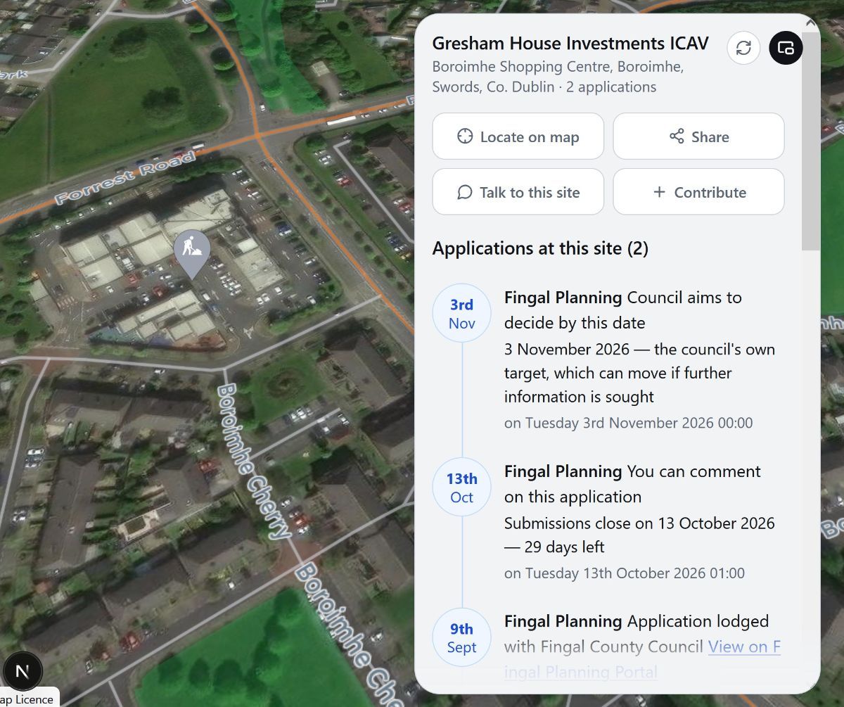Click the Boroimhe Cherry road label
The width and height of the screenshot is (844, 707).
coord(255,461)
